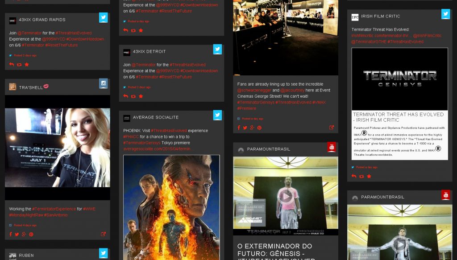Click the Twitter badge on 43KIX Detroit card

(217, 49)
